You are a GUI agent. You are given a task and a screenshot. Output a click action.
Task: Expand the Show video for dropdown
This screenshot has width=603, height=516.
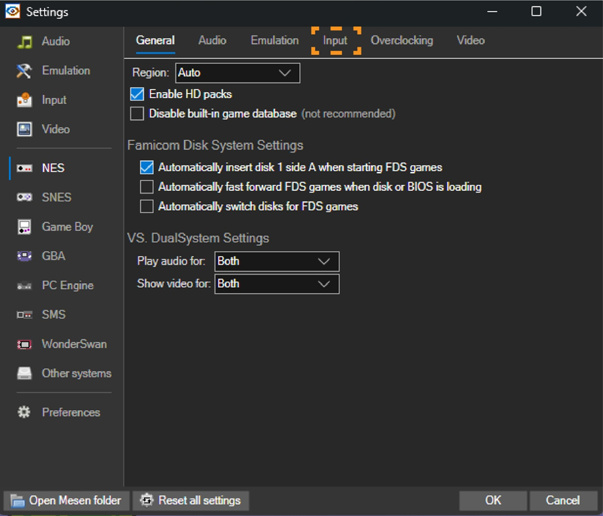pos(276,284)
